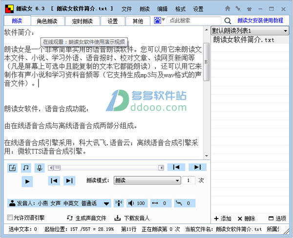Open 选项 playlist options
Viewport: 293px width, 238px height.
[x=277, y=219]
